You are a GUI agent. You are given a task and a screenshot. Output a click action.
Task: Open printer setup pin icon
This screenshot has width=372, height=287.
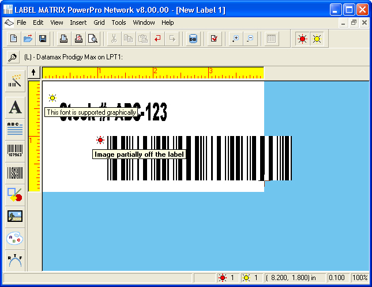coord(13,57)
